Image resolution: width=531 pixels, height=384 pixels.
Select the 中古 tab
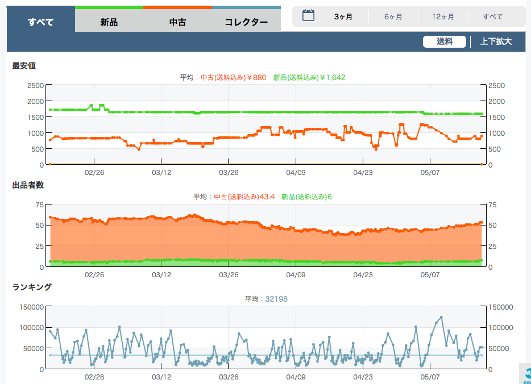[x=177, y=22]
